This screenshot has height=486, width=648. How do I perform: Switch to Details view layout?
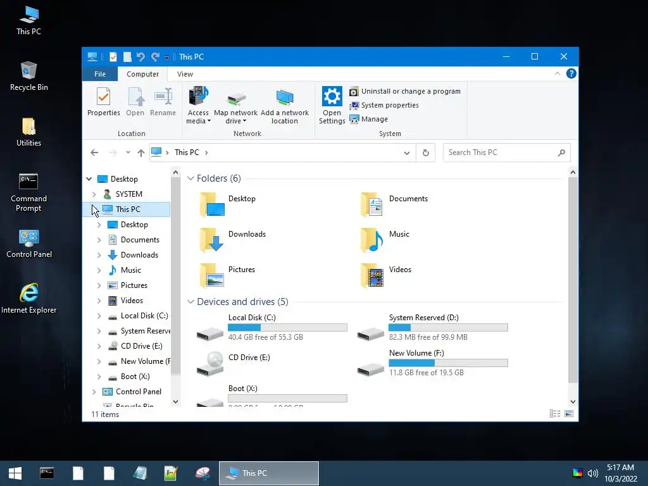click(555, 414)
